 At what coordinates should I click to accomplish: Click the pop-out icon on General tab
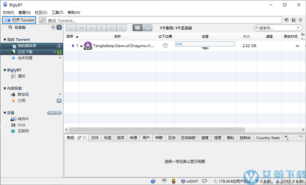pyautogui.click(x=79, y=138)
